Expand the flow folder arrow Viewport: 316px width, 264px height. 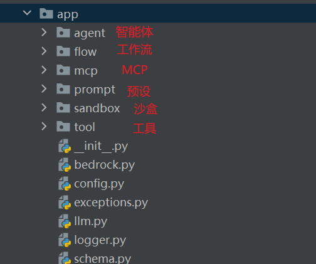(44, 51)
